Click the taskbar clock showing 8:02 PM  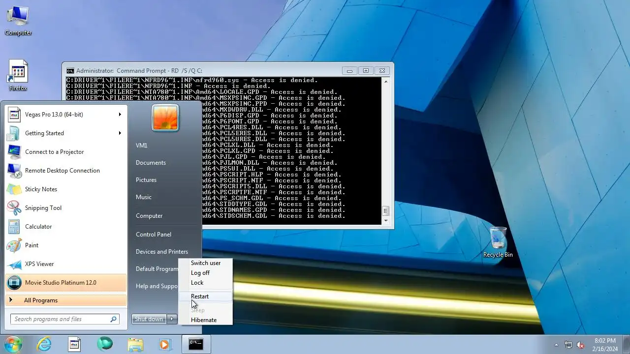click(604, 345)
